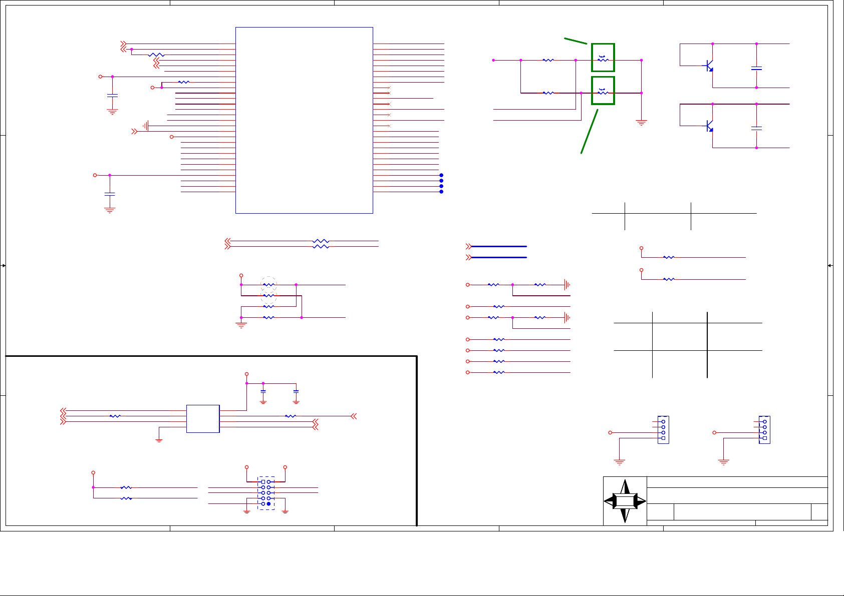Click the off-page connector far right of small IC
Viewport: 844px width, 596px height.
(354, 416)
